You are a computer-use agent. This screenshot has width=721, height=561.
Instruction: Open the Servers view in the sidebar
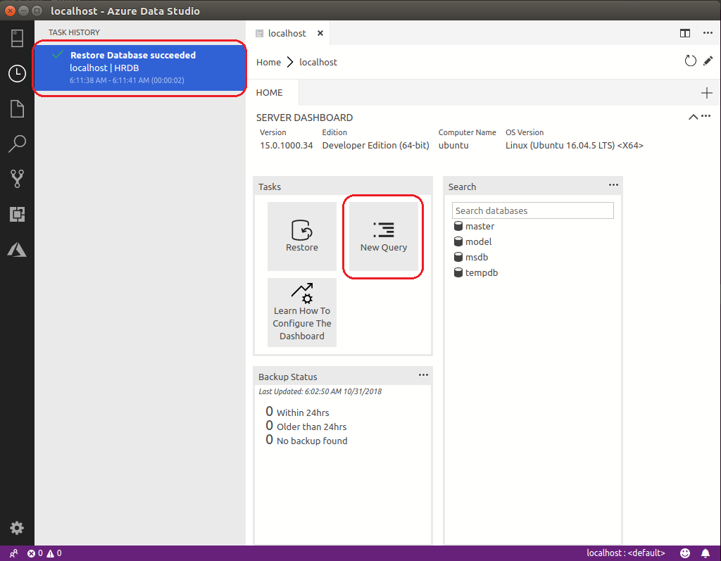point(17,39)
